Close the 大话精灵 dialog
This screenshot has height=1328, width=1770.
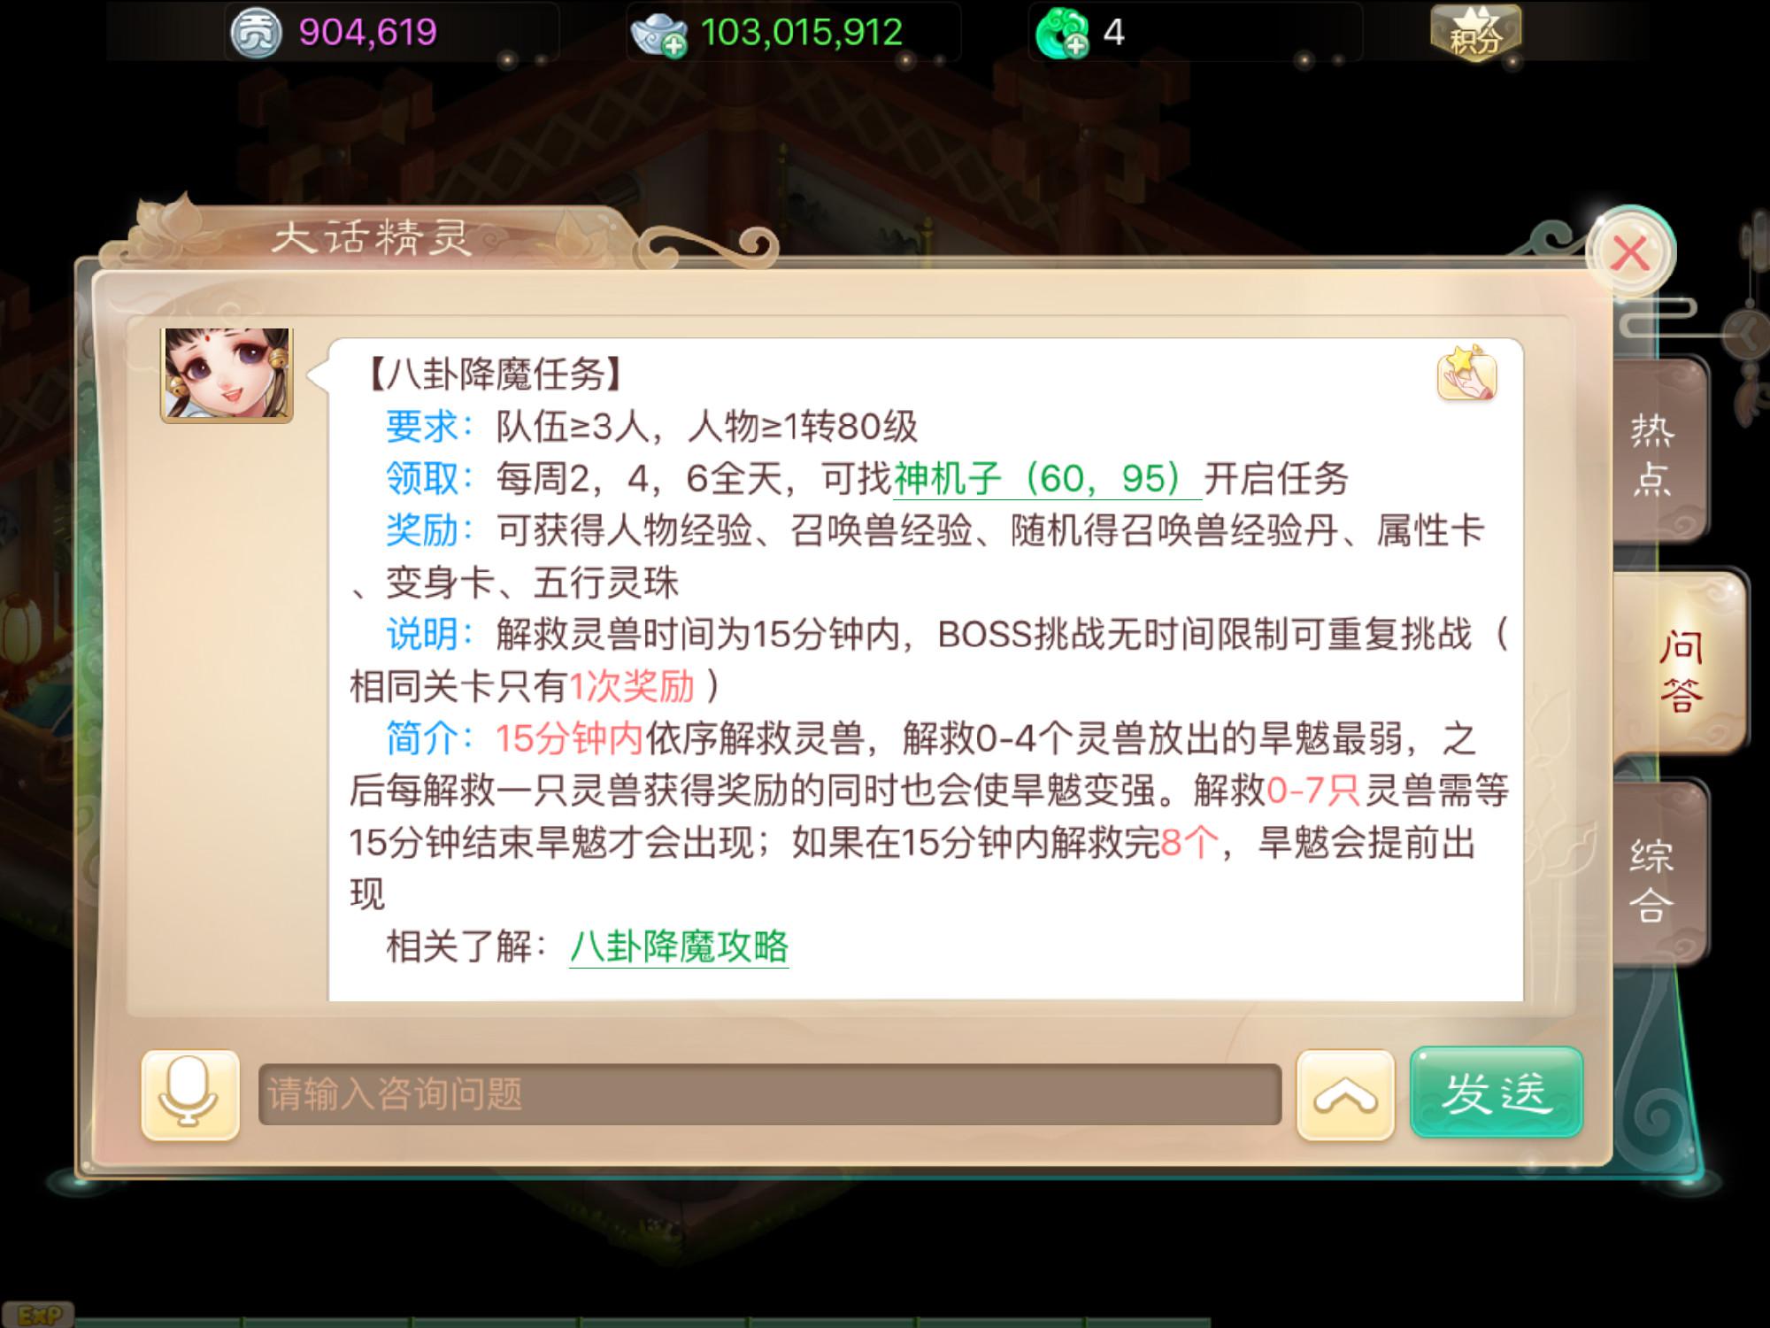point(1630,253)
